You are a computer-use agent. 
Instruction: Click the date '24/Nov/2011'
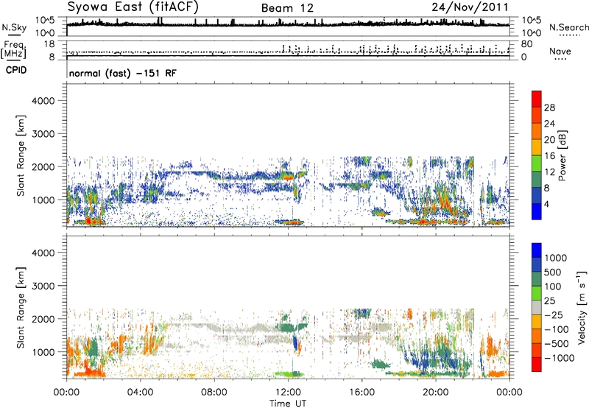pyautogui.click(x=470, y=7)
